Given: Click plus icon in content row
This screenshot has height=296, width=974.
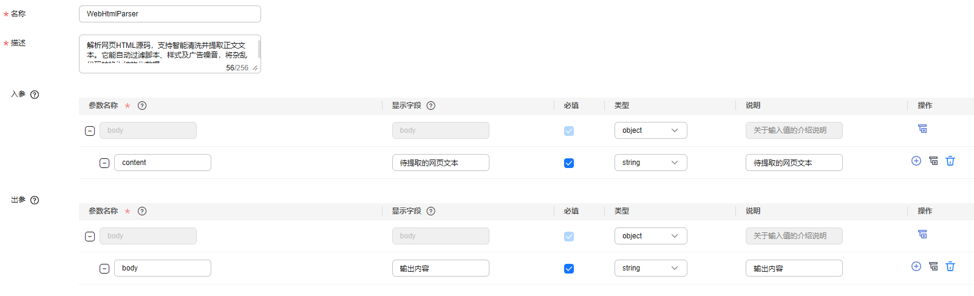Looking at the screenshot, I should 916,161.
